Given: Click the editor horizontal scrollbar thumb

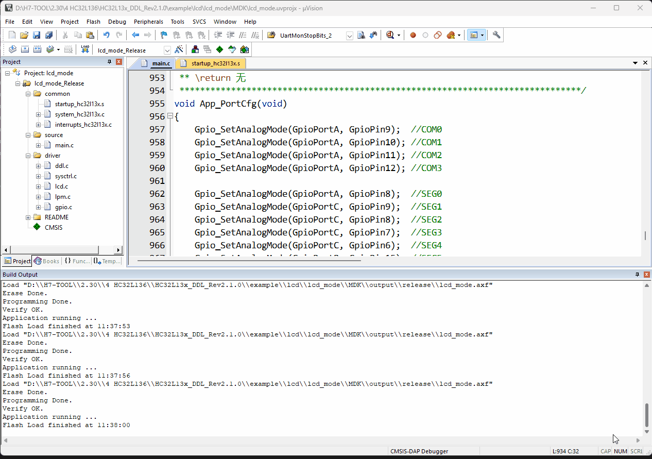Looking at the screenshot, I should [249, 260].
